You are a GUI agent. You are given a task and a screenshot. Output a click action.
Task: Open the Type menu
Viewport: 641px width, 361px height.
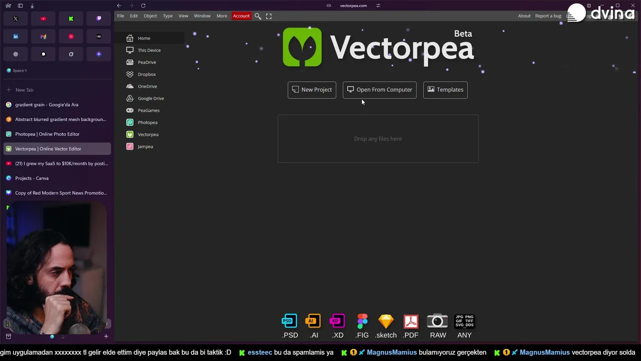point(168,16)
